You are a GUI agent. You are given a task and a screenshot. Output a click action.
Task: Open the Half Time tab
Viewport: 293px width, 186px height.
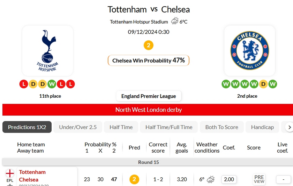coord(121,127)
